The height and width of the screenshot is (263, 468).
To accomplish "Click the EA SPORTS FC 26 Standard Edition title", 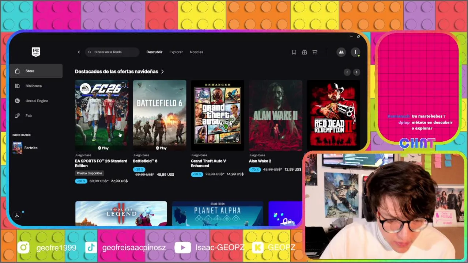I will point(101,163).
